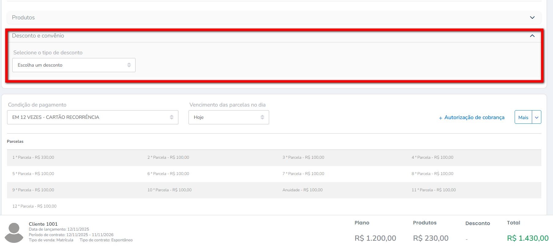The height and width of the screenshot is (249, 553).
Task: Click the Cliente 1001 name
Action: point(43,224)
